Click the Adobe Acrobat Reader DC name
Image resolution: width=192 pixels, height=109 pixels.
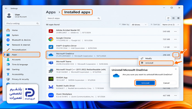click(68, 30)
